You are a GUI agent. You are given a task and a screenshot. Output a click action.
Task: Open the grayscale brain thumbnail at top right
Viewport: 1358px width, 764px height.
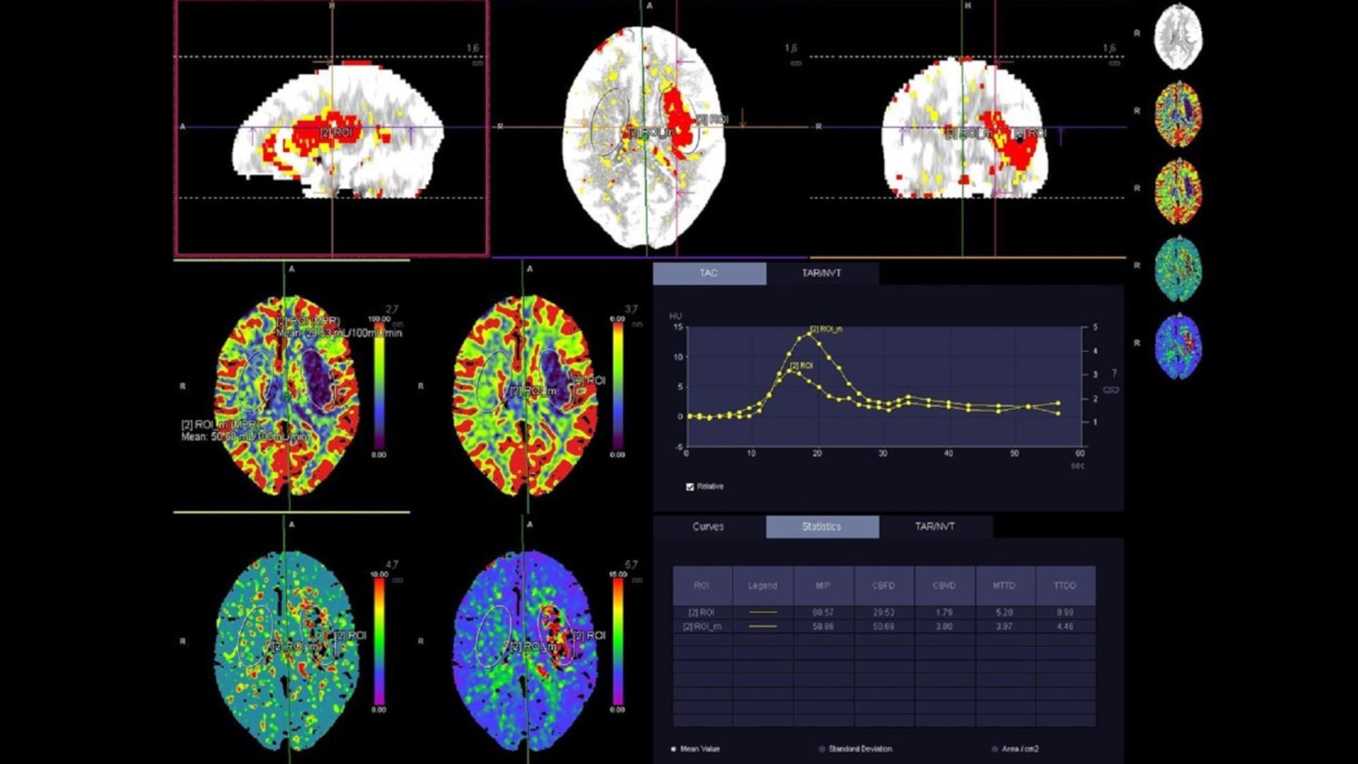[1178, 37]
